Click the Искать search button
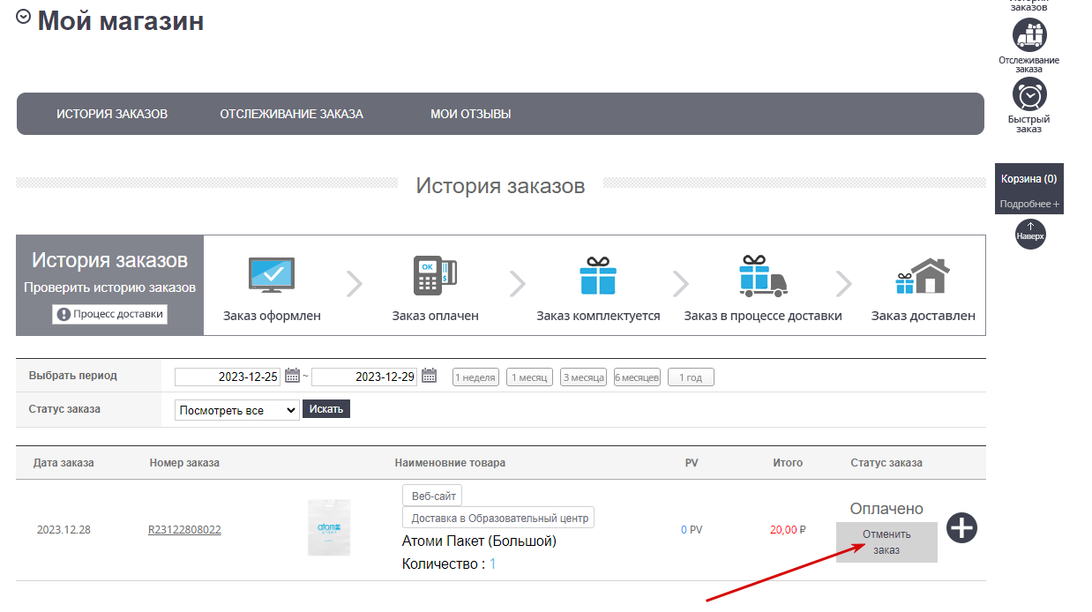Screen dimensions: 1092x612 [326, 409]
